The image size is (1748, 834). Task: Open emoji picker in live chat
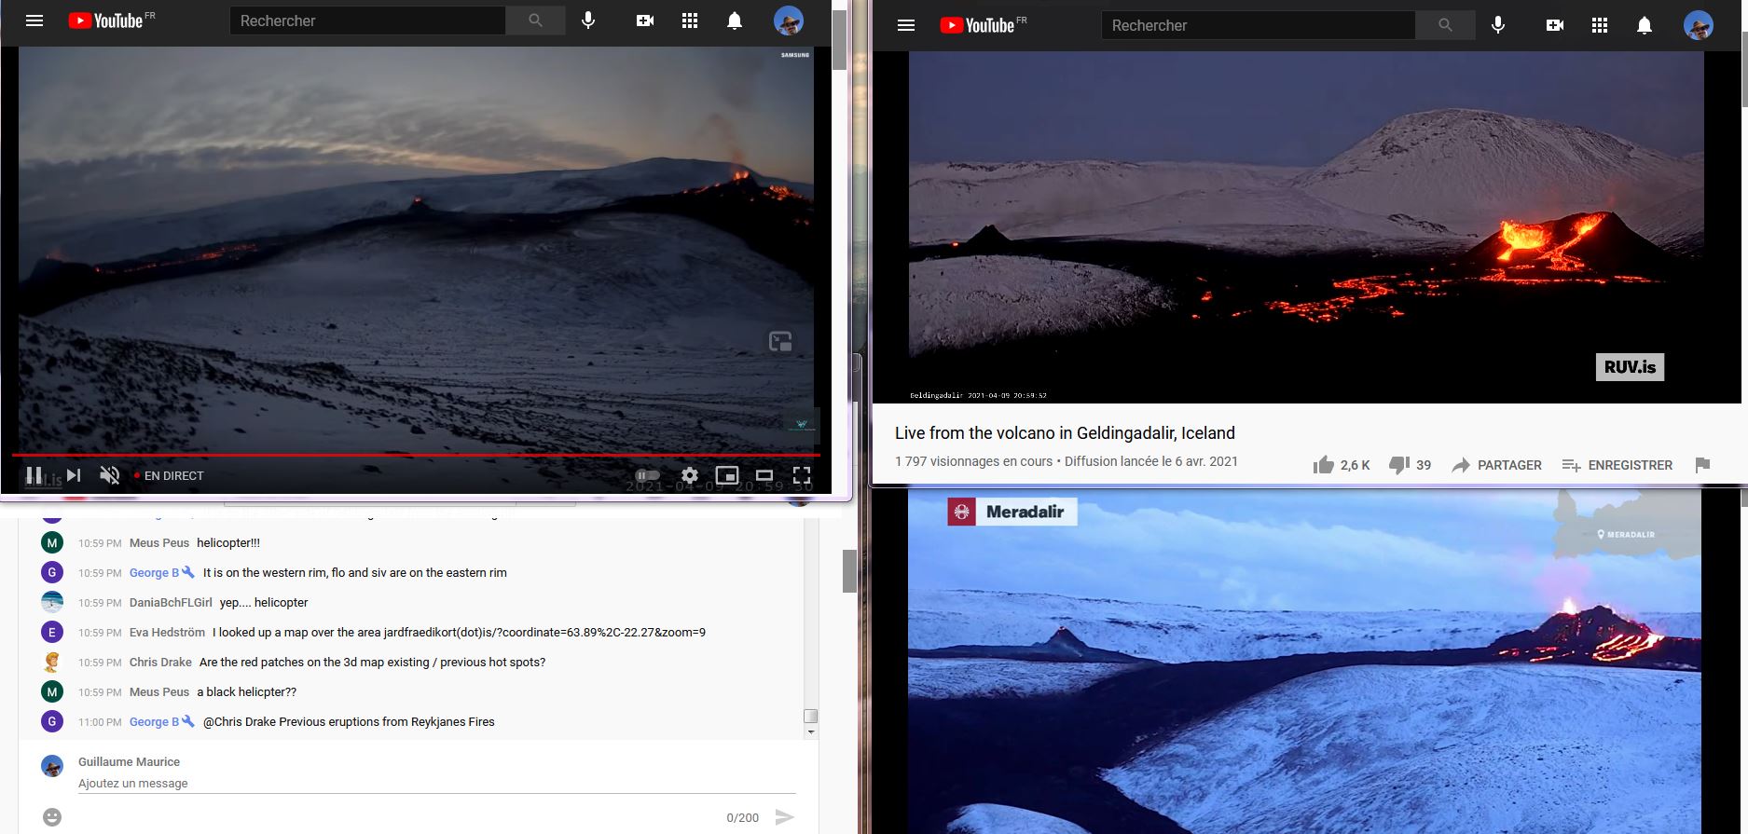(x=52, y=817)
